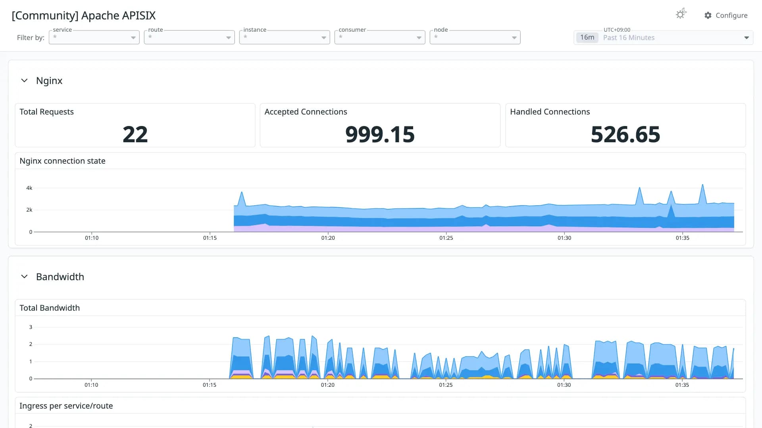Click the Ingress per service/route graph title

66,406
